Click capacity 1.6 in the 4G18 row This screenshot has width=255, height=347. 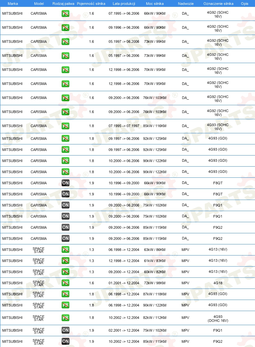click(91, 283)
